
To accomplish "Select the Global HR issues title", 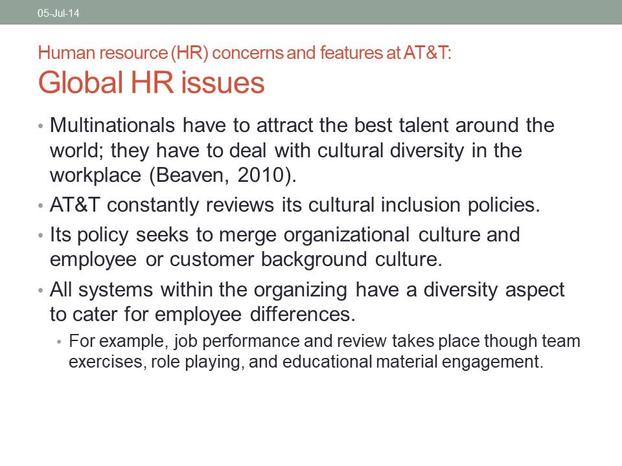I will click(151, 83).
